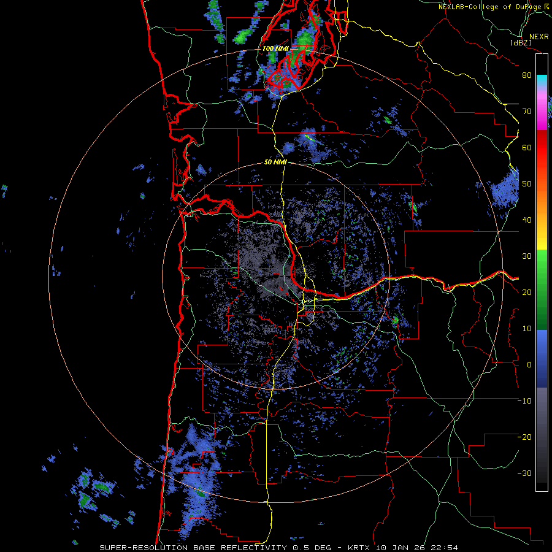552x552 pixels.
Task: Click the 10 JAN 26 date in the caption
Action: click(x=403, y=548)
